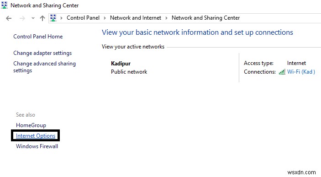Click the Connections label
The image size is (321, 177).
pyautogui.click(x=260, y=72)
